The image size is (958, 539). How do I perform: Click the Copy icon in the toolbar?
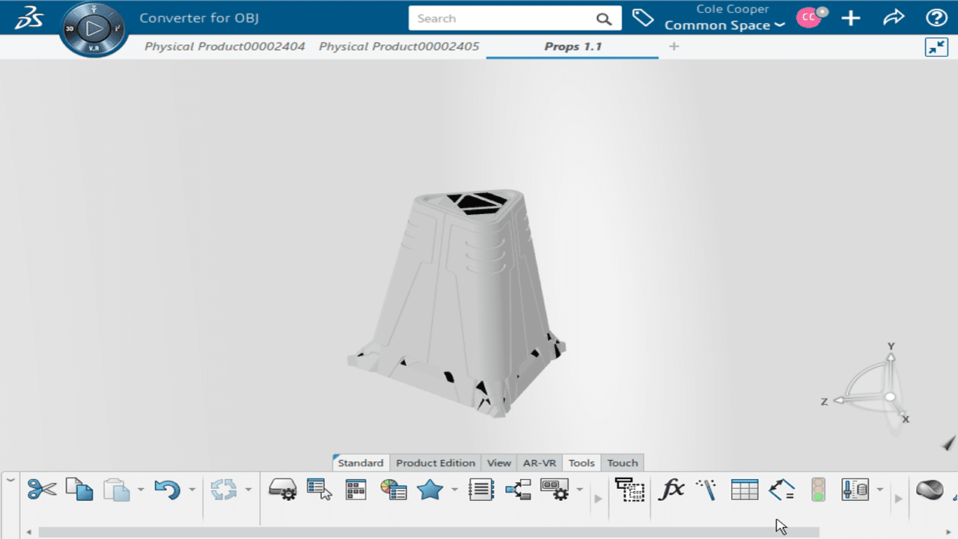79,490
